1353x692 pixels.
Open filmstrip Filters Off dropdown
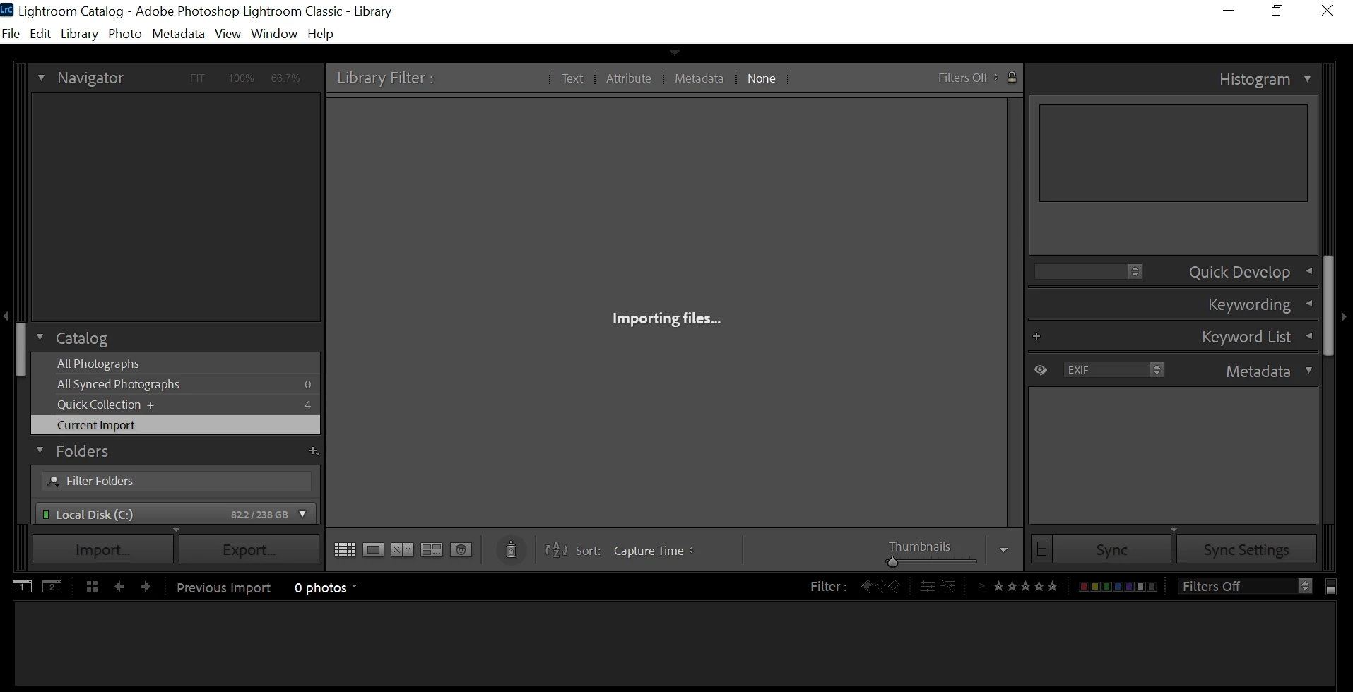(1244, 586)
